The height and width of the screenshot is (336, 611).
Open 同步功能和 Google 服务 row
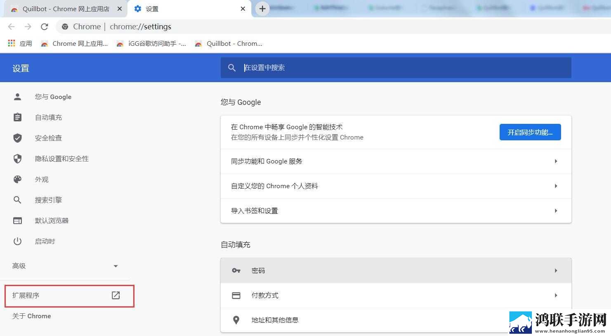point(396,161)
